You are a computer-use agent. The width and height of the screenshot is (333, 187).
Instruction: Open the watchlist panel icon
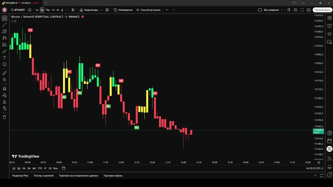[329, 18]
